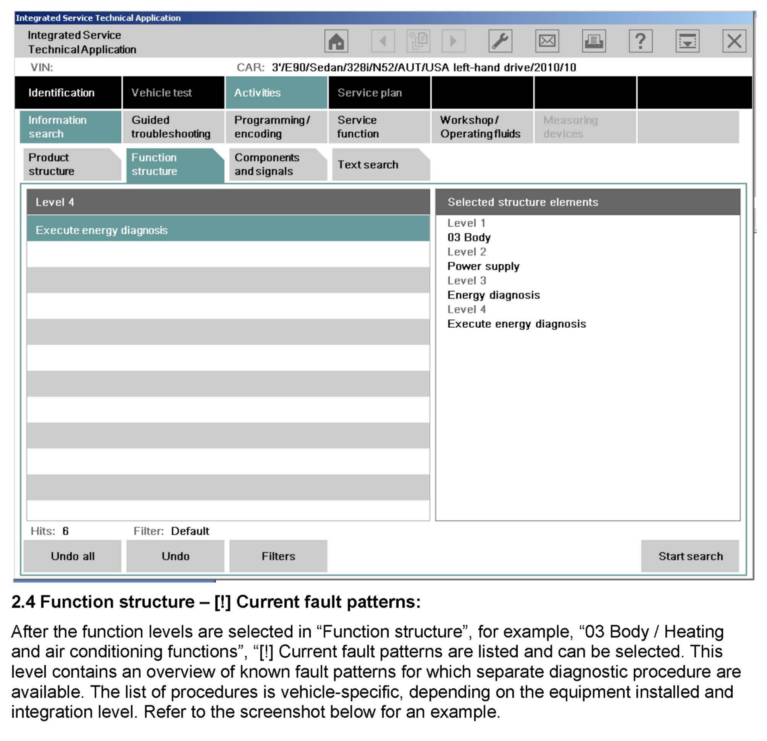Click the printer icon

[594, 41]
